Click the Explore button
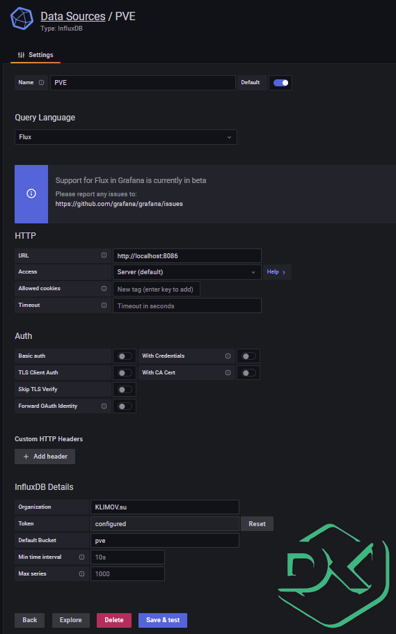This screenshot has width=396, height=634. (x=71, y=620)
